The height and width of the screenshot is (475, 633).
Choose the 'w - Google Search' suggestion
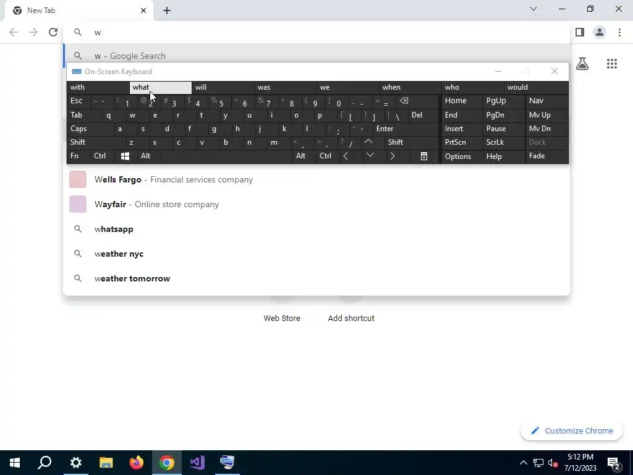point(317,55)
